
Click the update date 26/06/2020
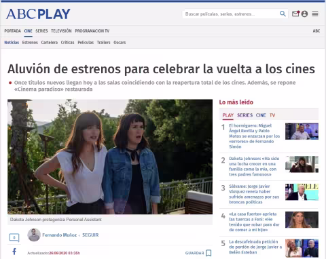coord(65,253)
